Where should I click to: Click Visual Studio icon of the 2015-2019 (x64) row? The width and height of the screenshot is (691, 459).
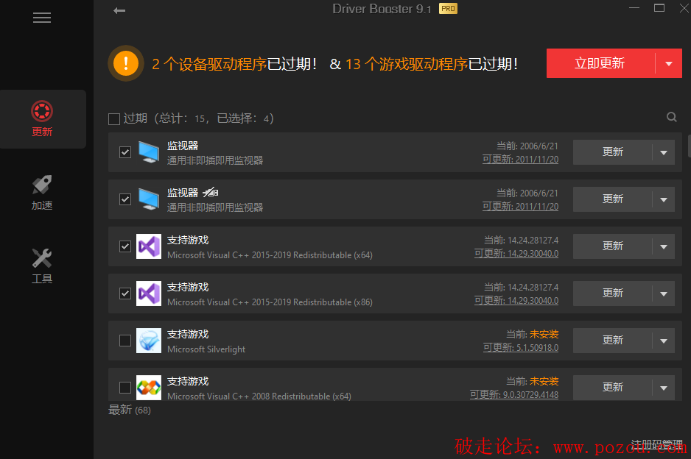[x=149, y=246]
